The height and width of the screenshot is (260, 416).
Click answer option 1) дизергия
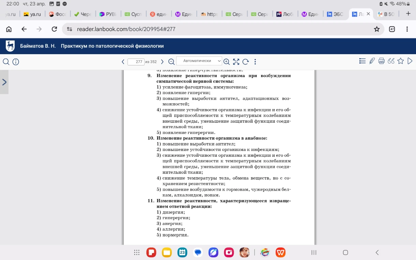[171, 212]
